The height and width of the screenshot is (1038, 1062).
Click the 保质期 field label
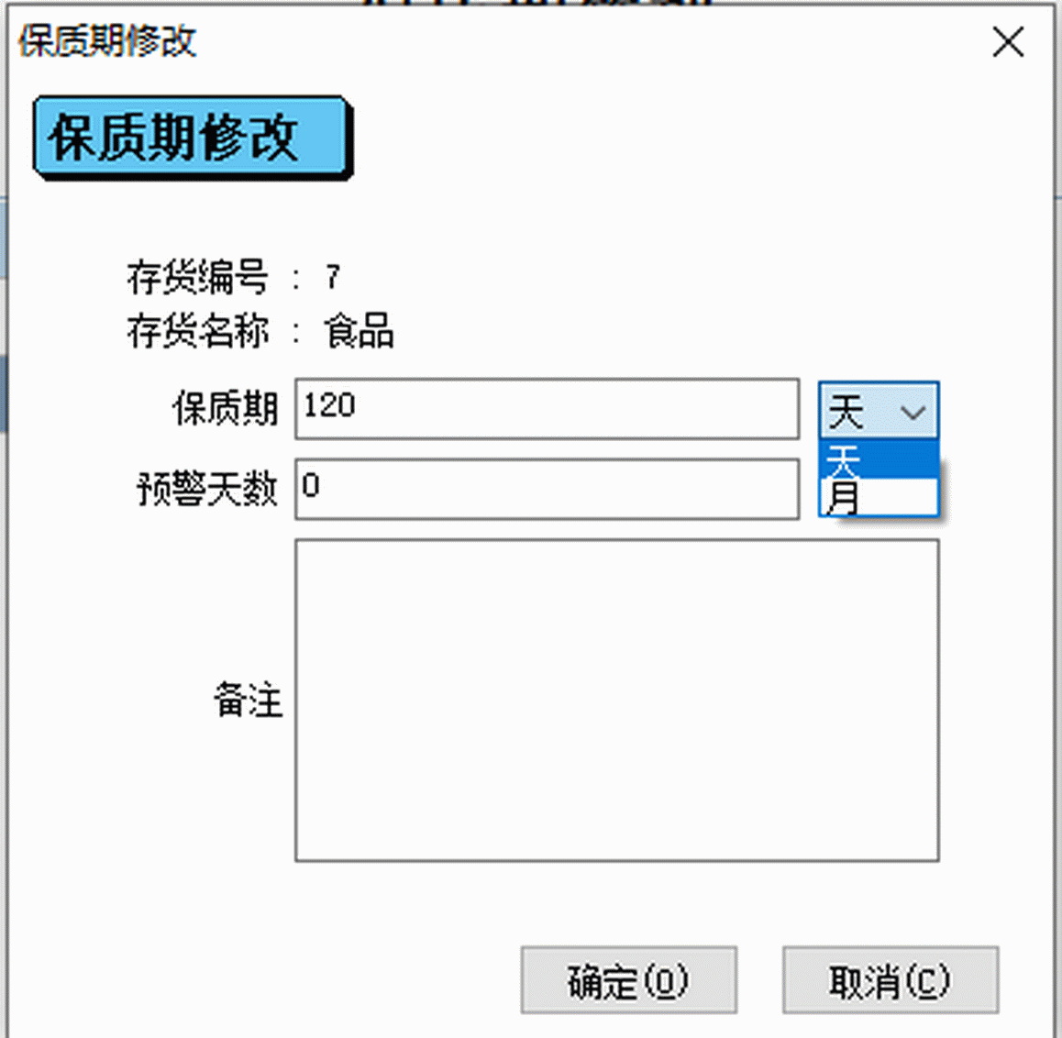point(225,409)
